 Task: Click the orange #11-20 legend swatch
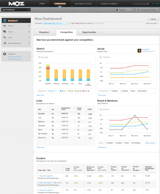tap(75, 91)
